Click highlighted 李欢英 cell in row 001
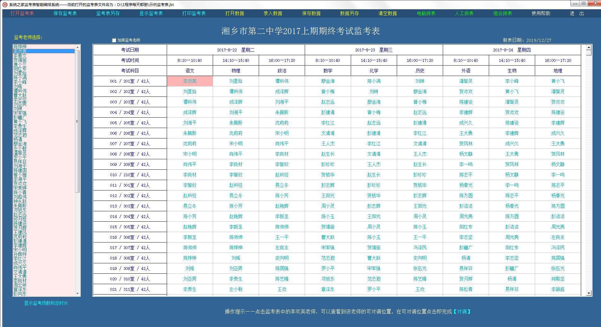The height and width of the screenshot is (327, 601). coord(190,81)
